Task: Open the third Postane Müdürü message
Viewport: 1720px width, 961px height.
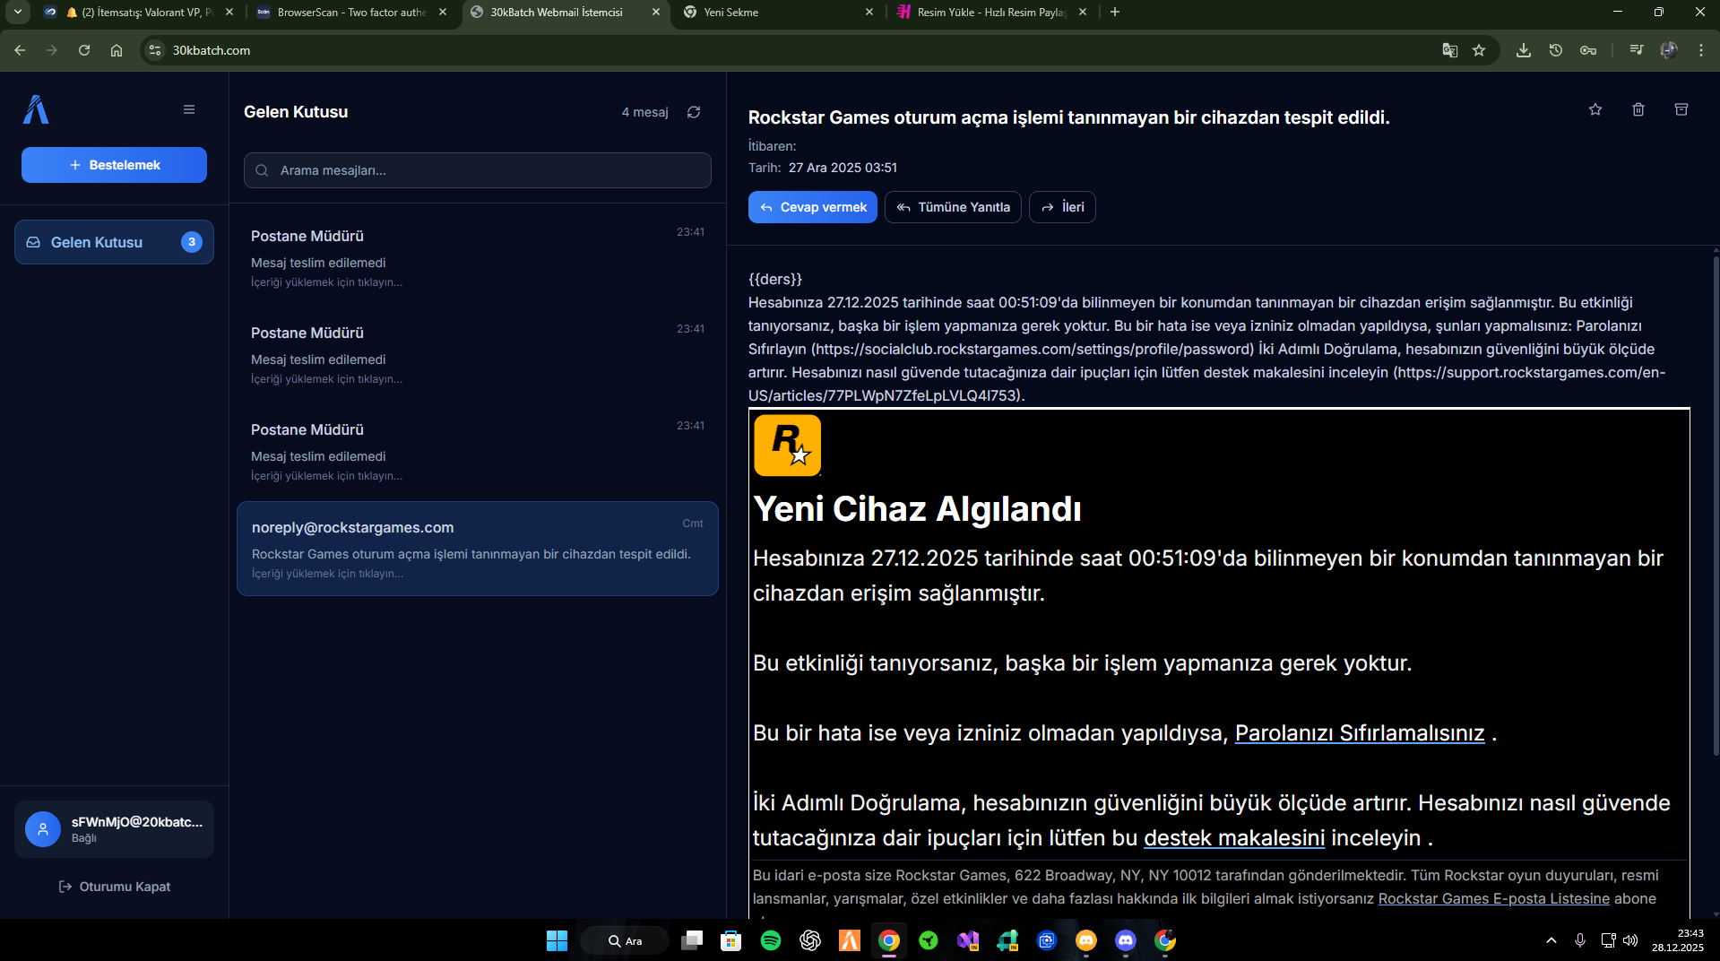Action: 478,451
